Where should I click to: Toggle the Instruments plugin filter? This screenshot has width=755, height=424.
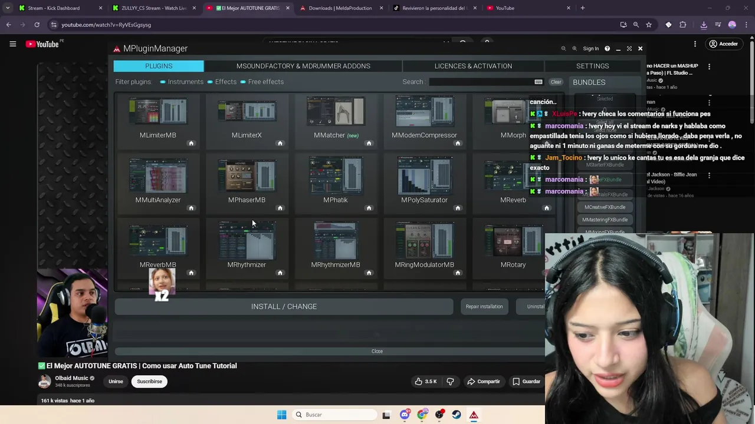pos(182,82)
